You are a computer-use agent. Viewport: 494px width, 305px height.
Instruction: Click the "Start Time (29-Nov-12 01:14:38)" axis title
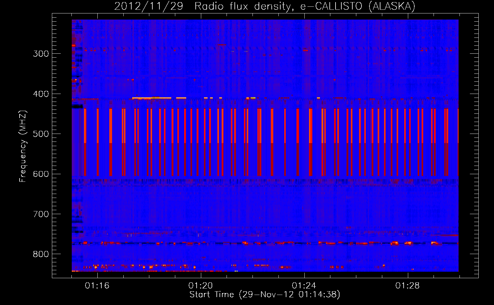tap(265, 295)
